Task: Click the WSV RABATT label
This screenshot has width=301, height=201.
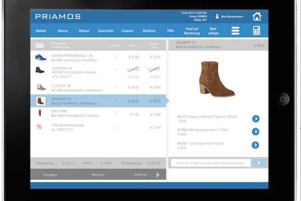Action: point(62,76)
